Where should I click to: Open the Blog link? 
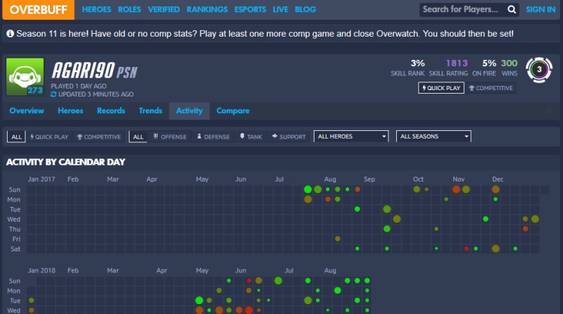pos(305,10)
